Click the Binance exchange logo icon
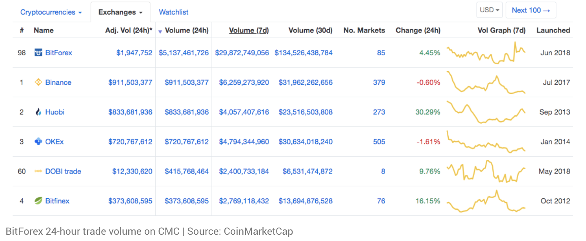 point(38,82)
